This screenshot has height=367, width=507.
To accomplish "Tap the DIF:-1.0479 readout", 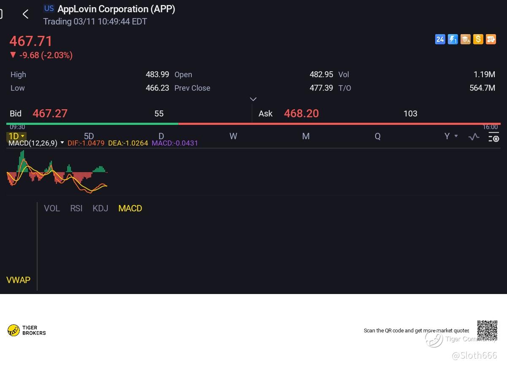I will [x=86, y=143].
